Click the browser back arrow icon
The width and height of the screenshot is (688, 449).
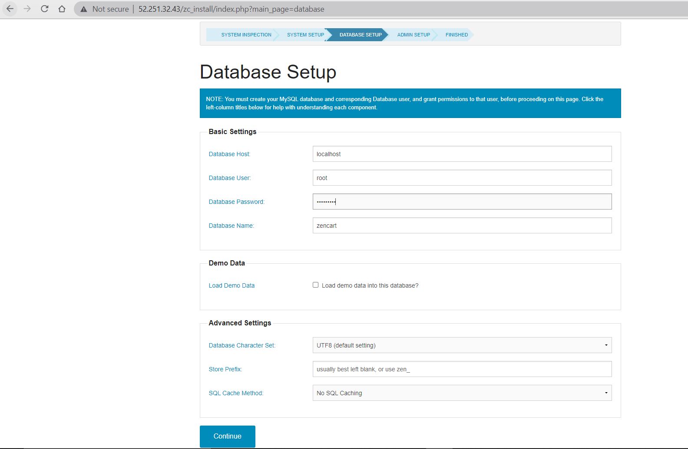[x=10, y=9]
